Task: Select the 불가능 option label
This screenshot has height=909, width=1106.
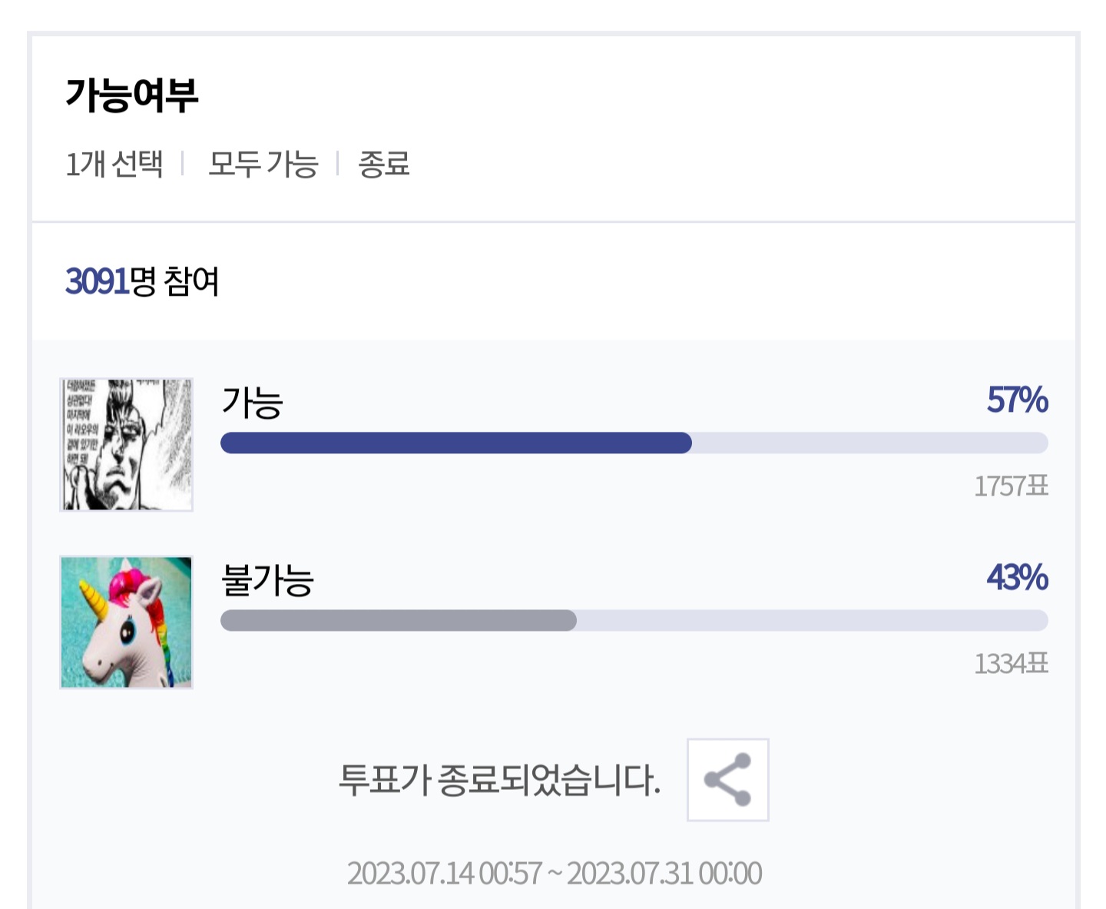Action: [x=267, y=579]
